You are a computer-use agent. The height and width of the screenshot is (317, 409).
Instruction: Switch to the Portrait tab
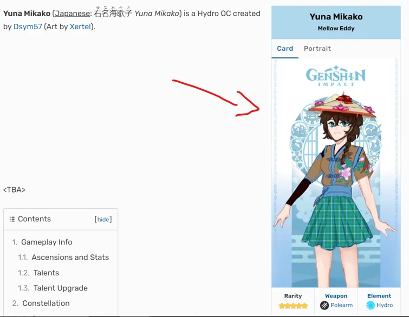click(x=317, y=49)
